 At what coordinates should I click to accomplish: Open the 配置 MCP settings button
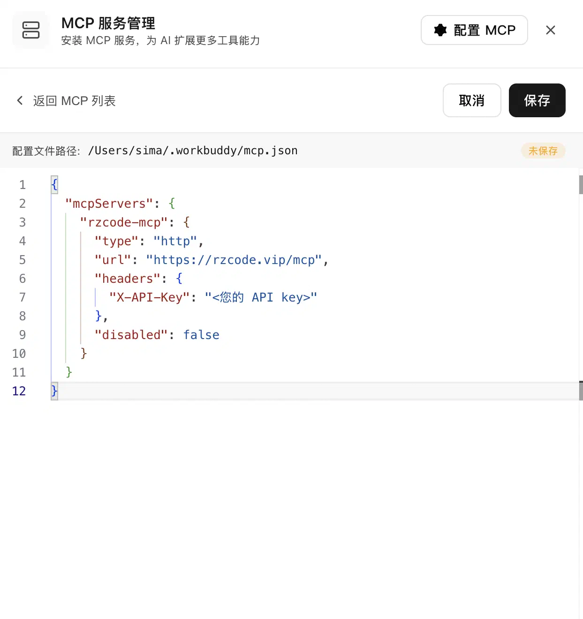[474, 30]
